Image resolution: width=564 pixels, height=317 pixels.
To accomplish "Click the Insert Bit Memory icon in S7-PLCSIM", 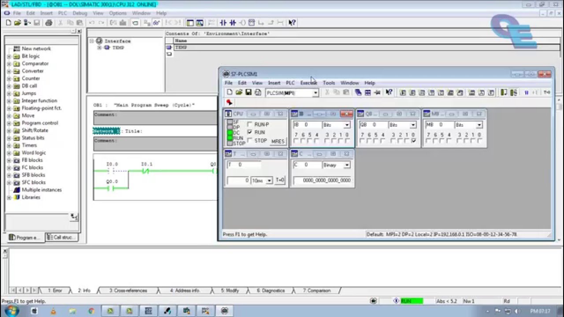I will 423,92.
